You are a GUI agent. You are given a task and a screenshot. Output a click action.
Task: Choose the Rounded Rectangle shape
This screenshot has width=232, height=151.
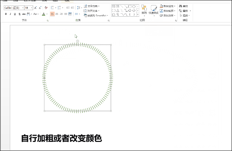point(114,11)
